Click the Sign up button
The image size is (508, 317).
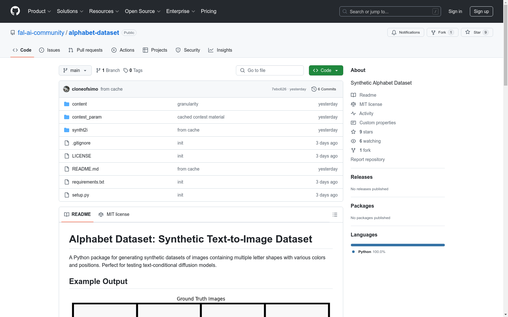(481, 11)
